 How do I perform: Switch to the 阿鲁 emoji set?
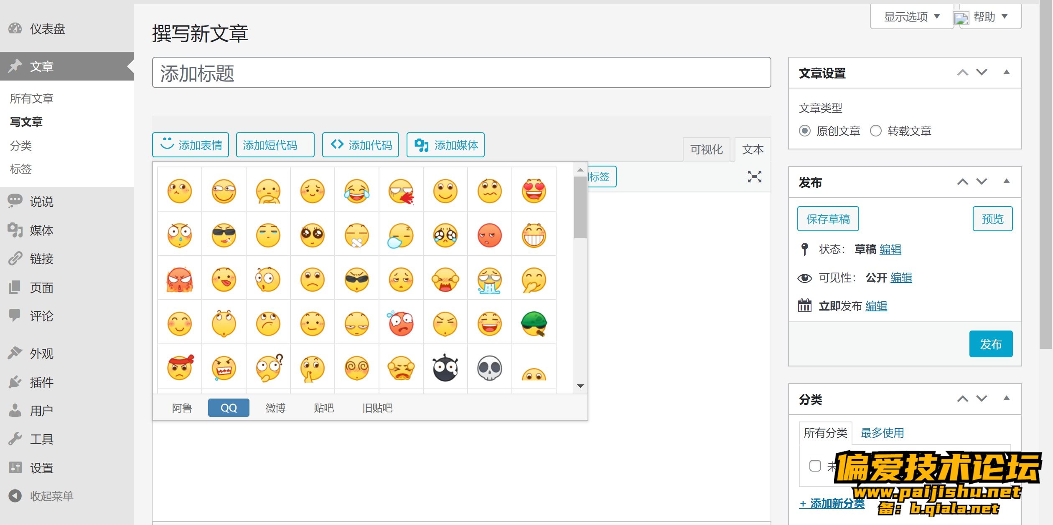(x=182, y=408)
